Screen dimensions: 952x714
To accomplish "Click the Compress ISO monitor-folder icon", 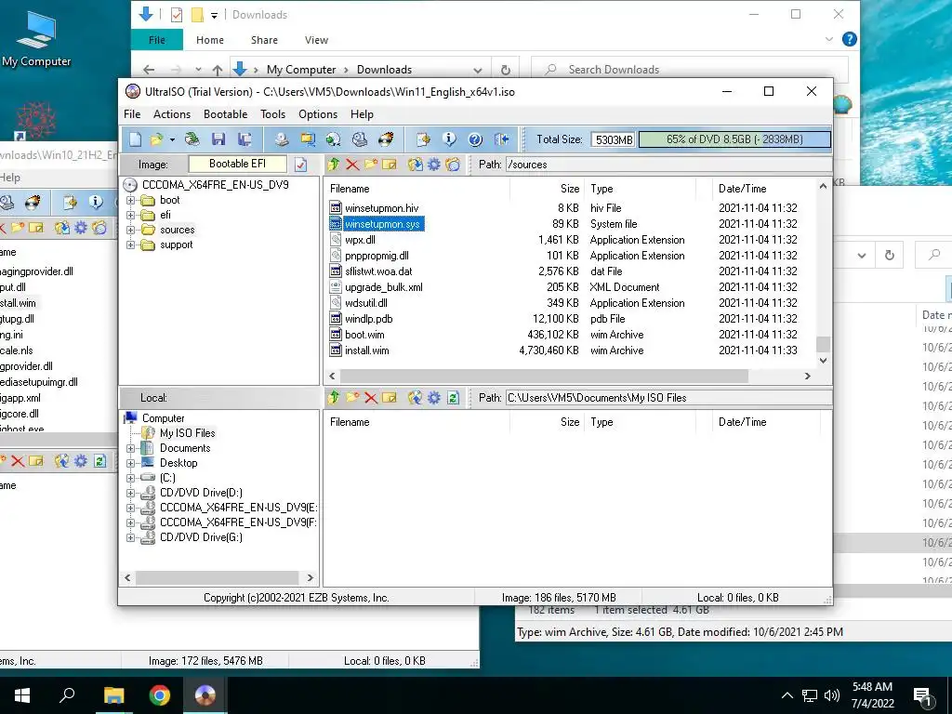I will click(x=308, y=139).
